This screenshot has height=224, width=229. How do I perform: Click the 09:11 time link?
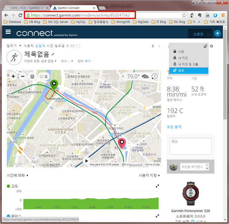tap(75, 46)
